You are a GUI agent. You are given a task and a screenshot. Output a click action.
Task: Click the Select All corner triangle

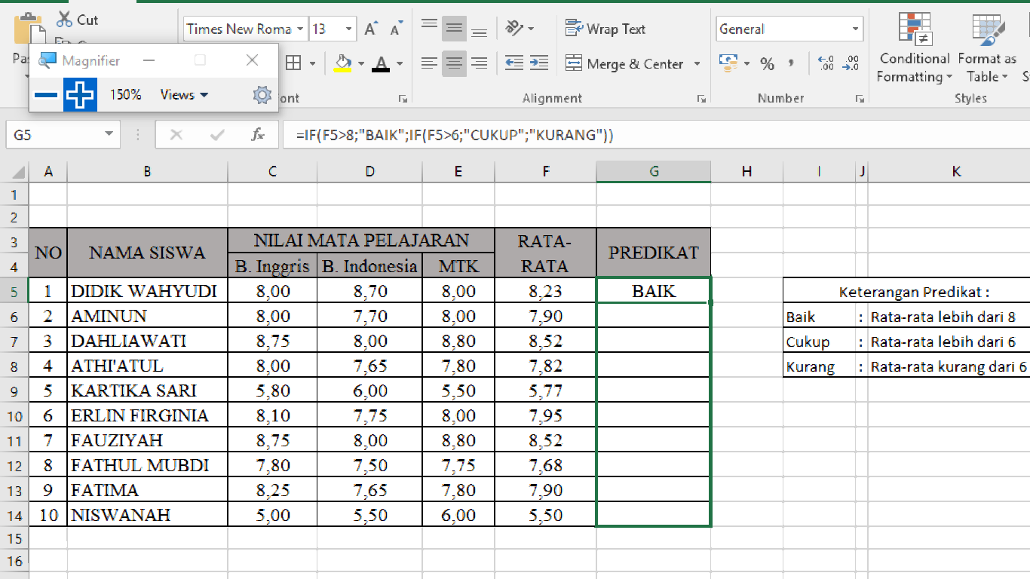(19, 172)
